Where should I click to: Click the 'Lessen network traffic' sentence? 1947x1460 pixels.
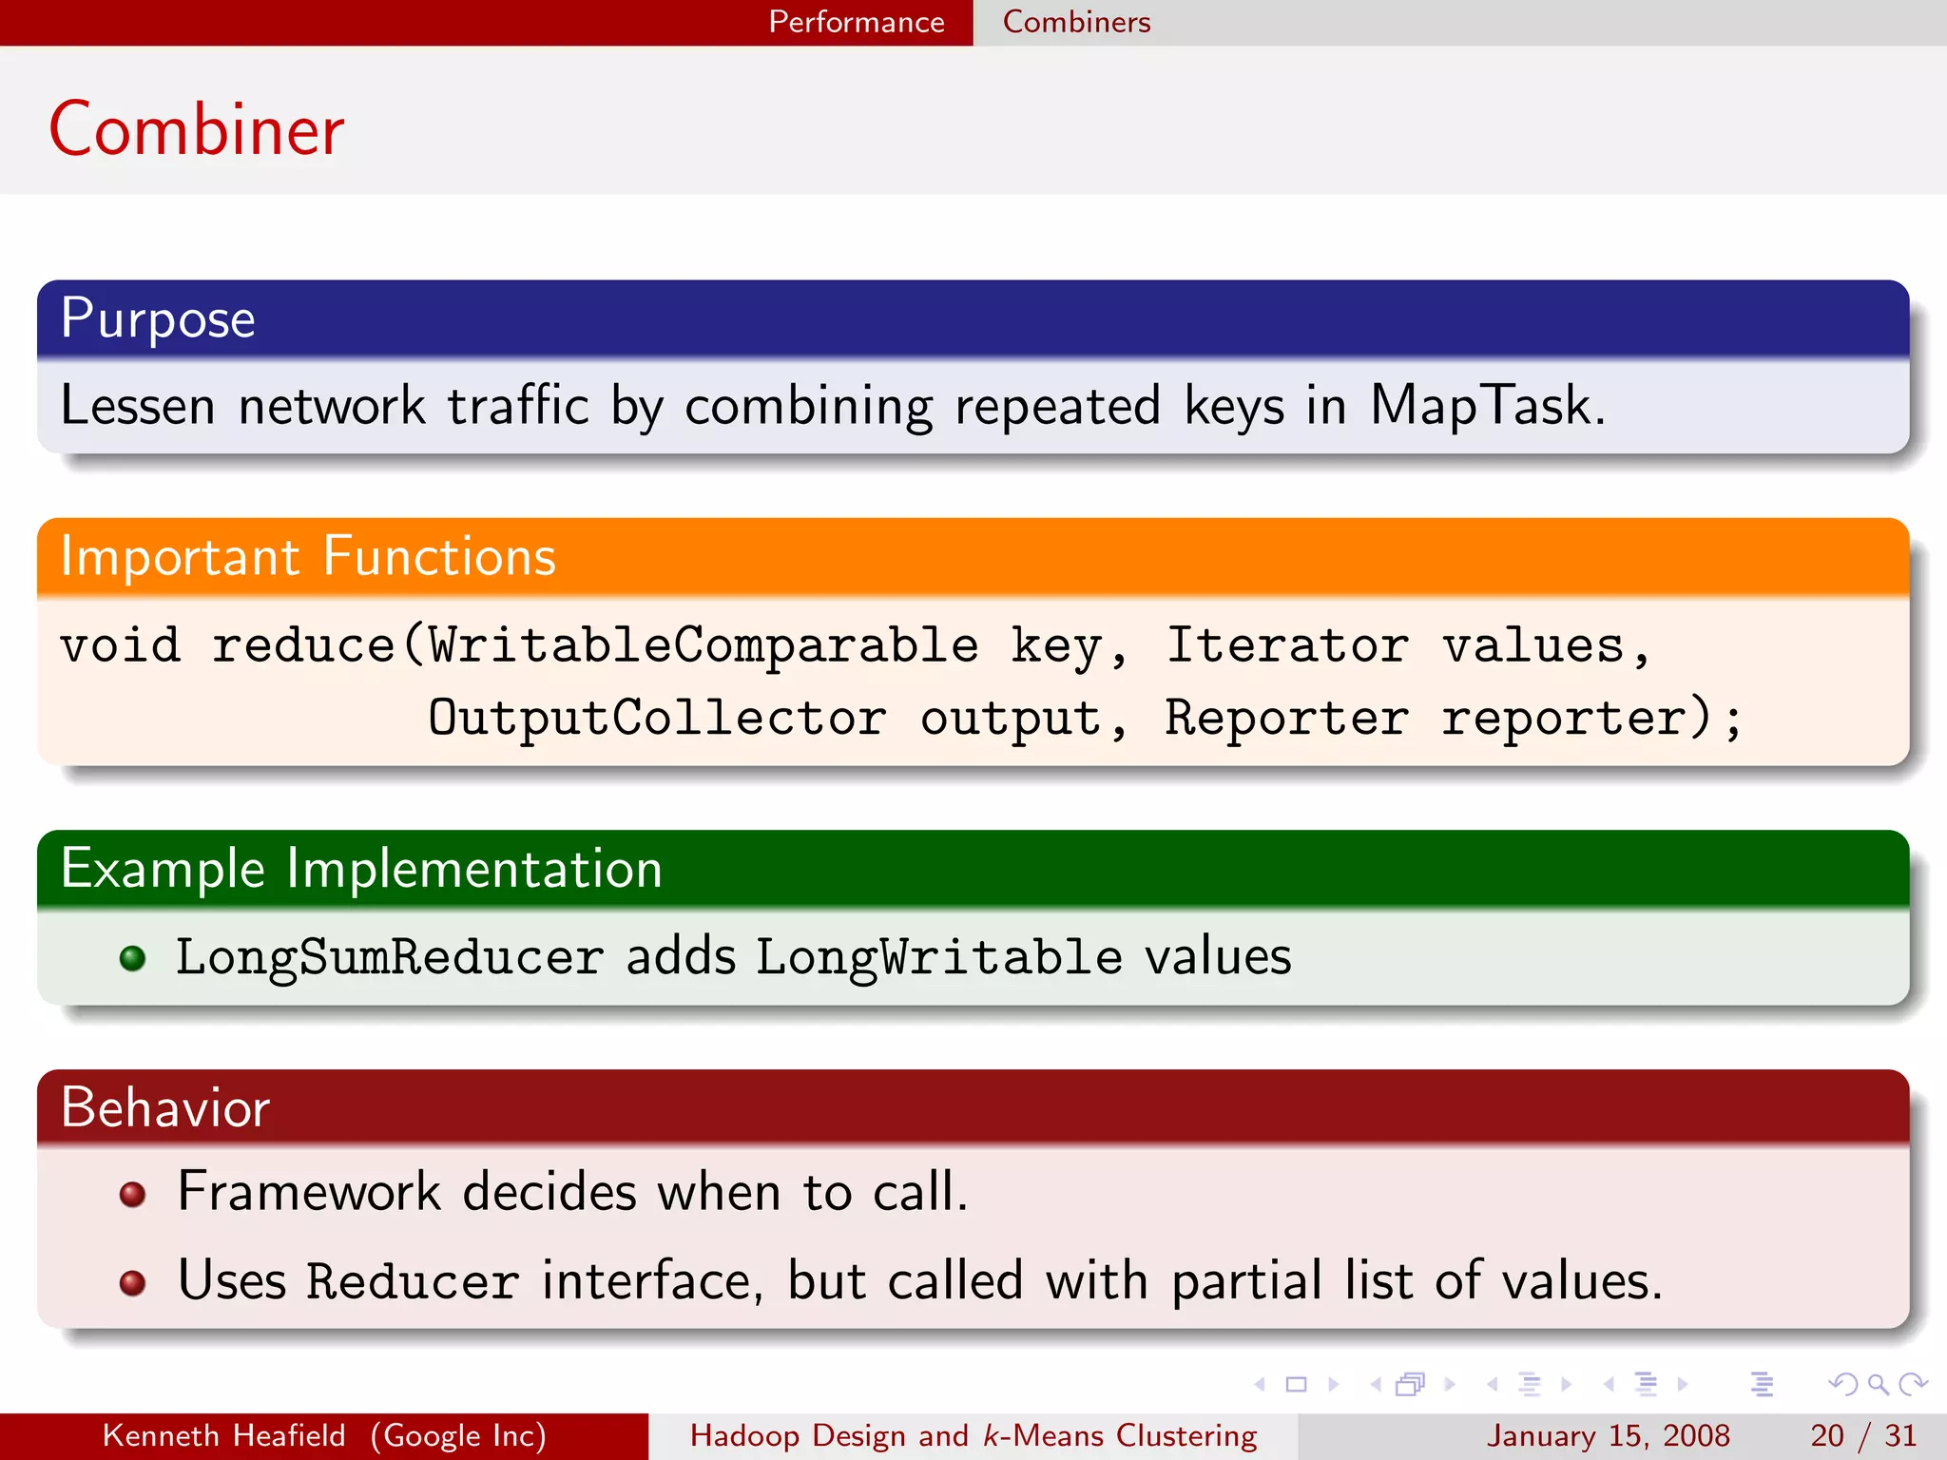[833, 406]
